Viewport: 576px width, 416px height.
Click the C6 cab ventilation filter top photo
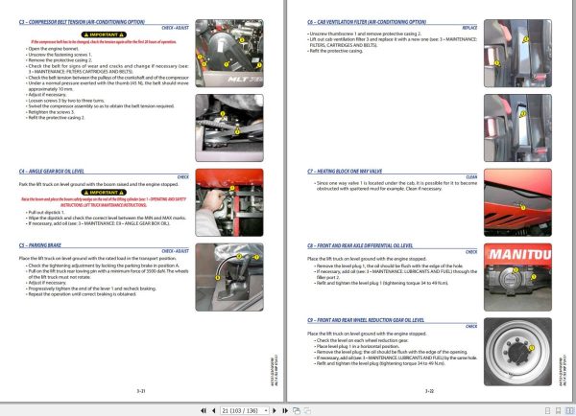click(517, 53)
